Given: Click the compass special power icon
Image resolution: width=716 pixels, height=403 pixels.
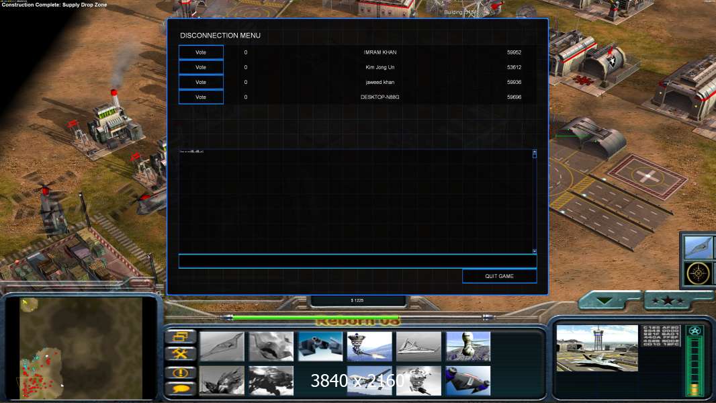Looking at the screenshot, I should (699, 273).
